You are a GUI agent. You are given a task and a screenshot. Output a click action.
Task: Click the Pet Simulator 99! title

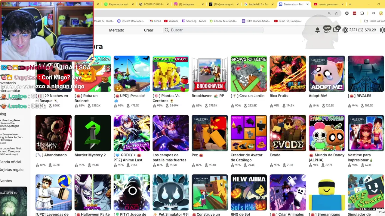[x=171, y=214]
